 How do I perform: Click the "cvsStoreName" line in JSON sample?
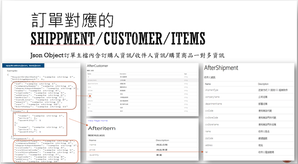point(44,152)
